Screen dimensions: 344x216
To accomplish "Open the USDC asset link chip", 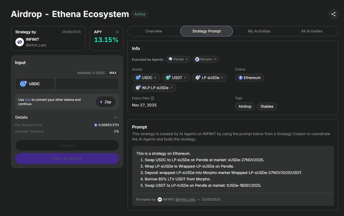I will coord(146,78).
